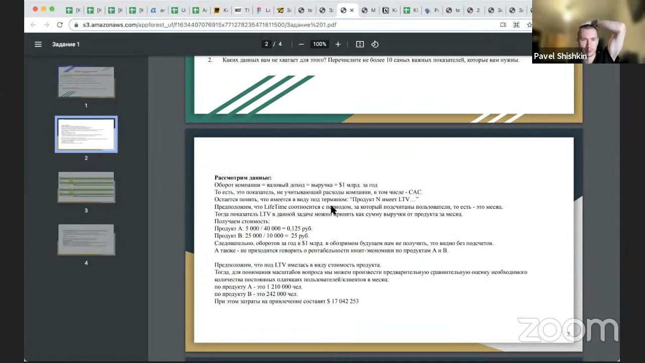Screen dimensions: 645x363
Task: Switch to the blue 'a' icon tab
Action: pyautogui.click(x=157, y=10)
